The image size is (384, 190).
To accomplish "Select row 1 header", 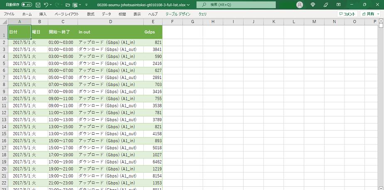I will click(x=4, y=32).
